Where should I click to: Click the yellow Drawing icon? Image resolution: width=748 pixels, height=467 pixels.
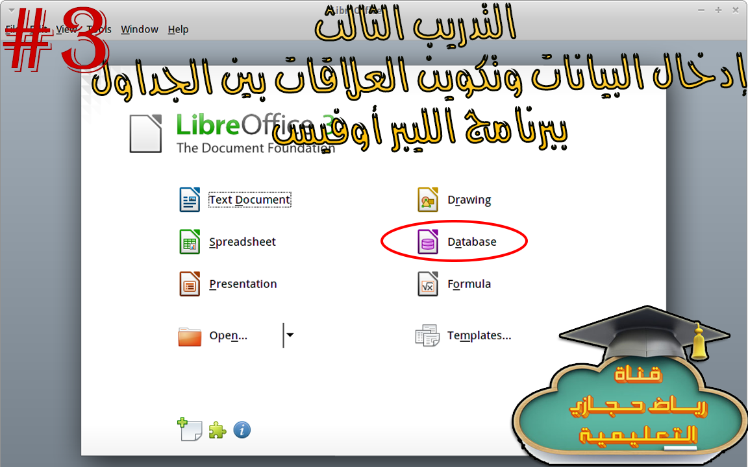pyautogui.click(x=427, y=199)
